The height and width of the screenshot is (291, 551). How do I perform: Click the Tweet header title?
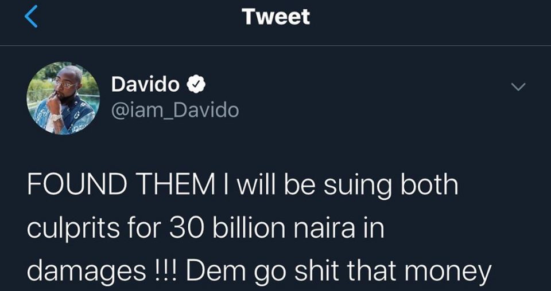275,17
